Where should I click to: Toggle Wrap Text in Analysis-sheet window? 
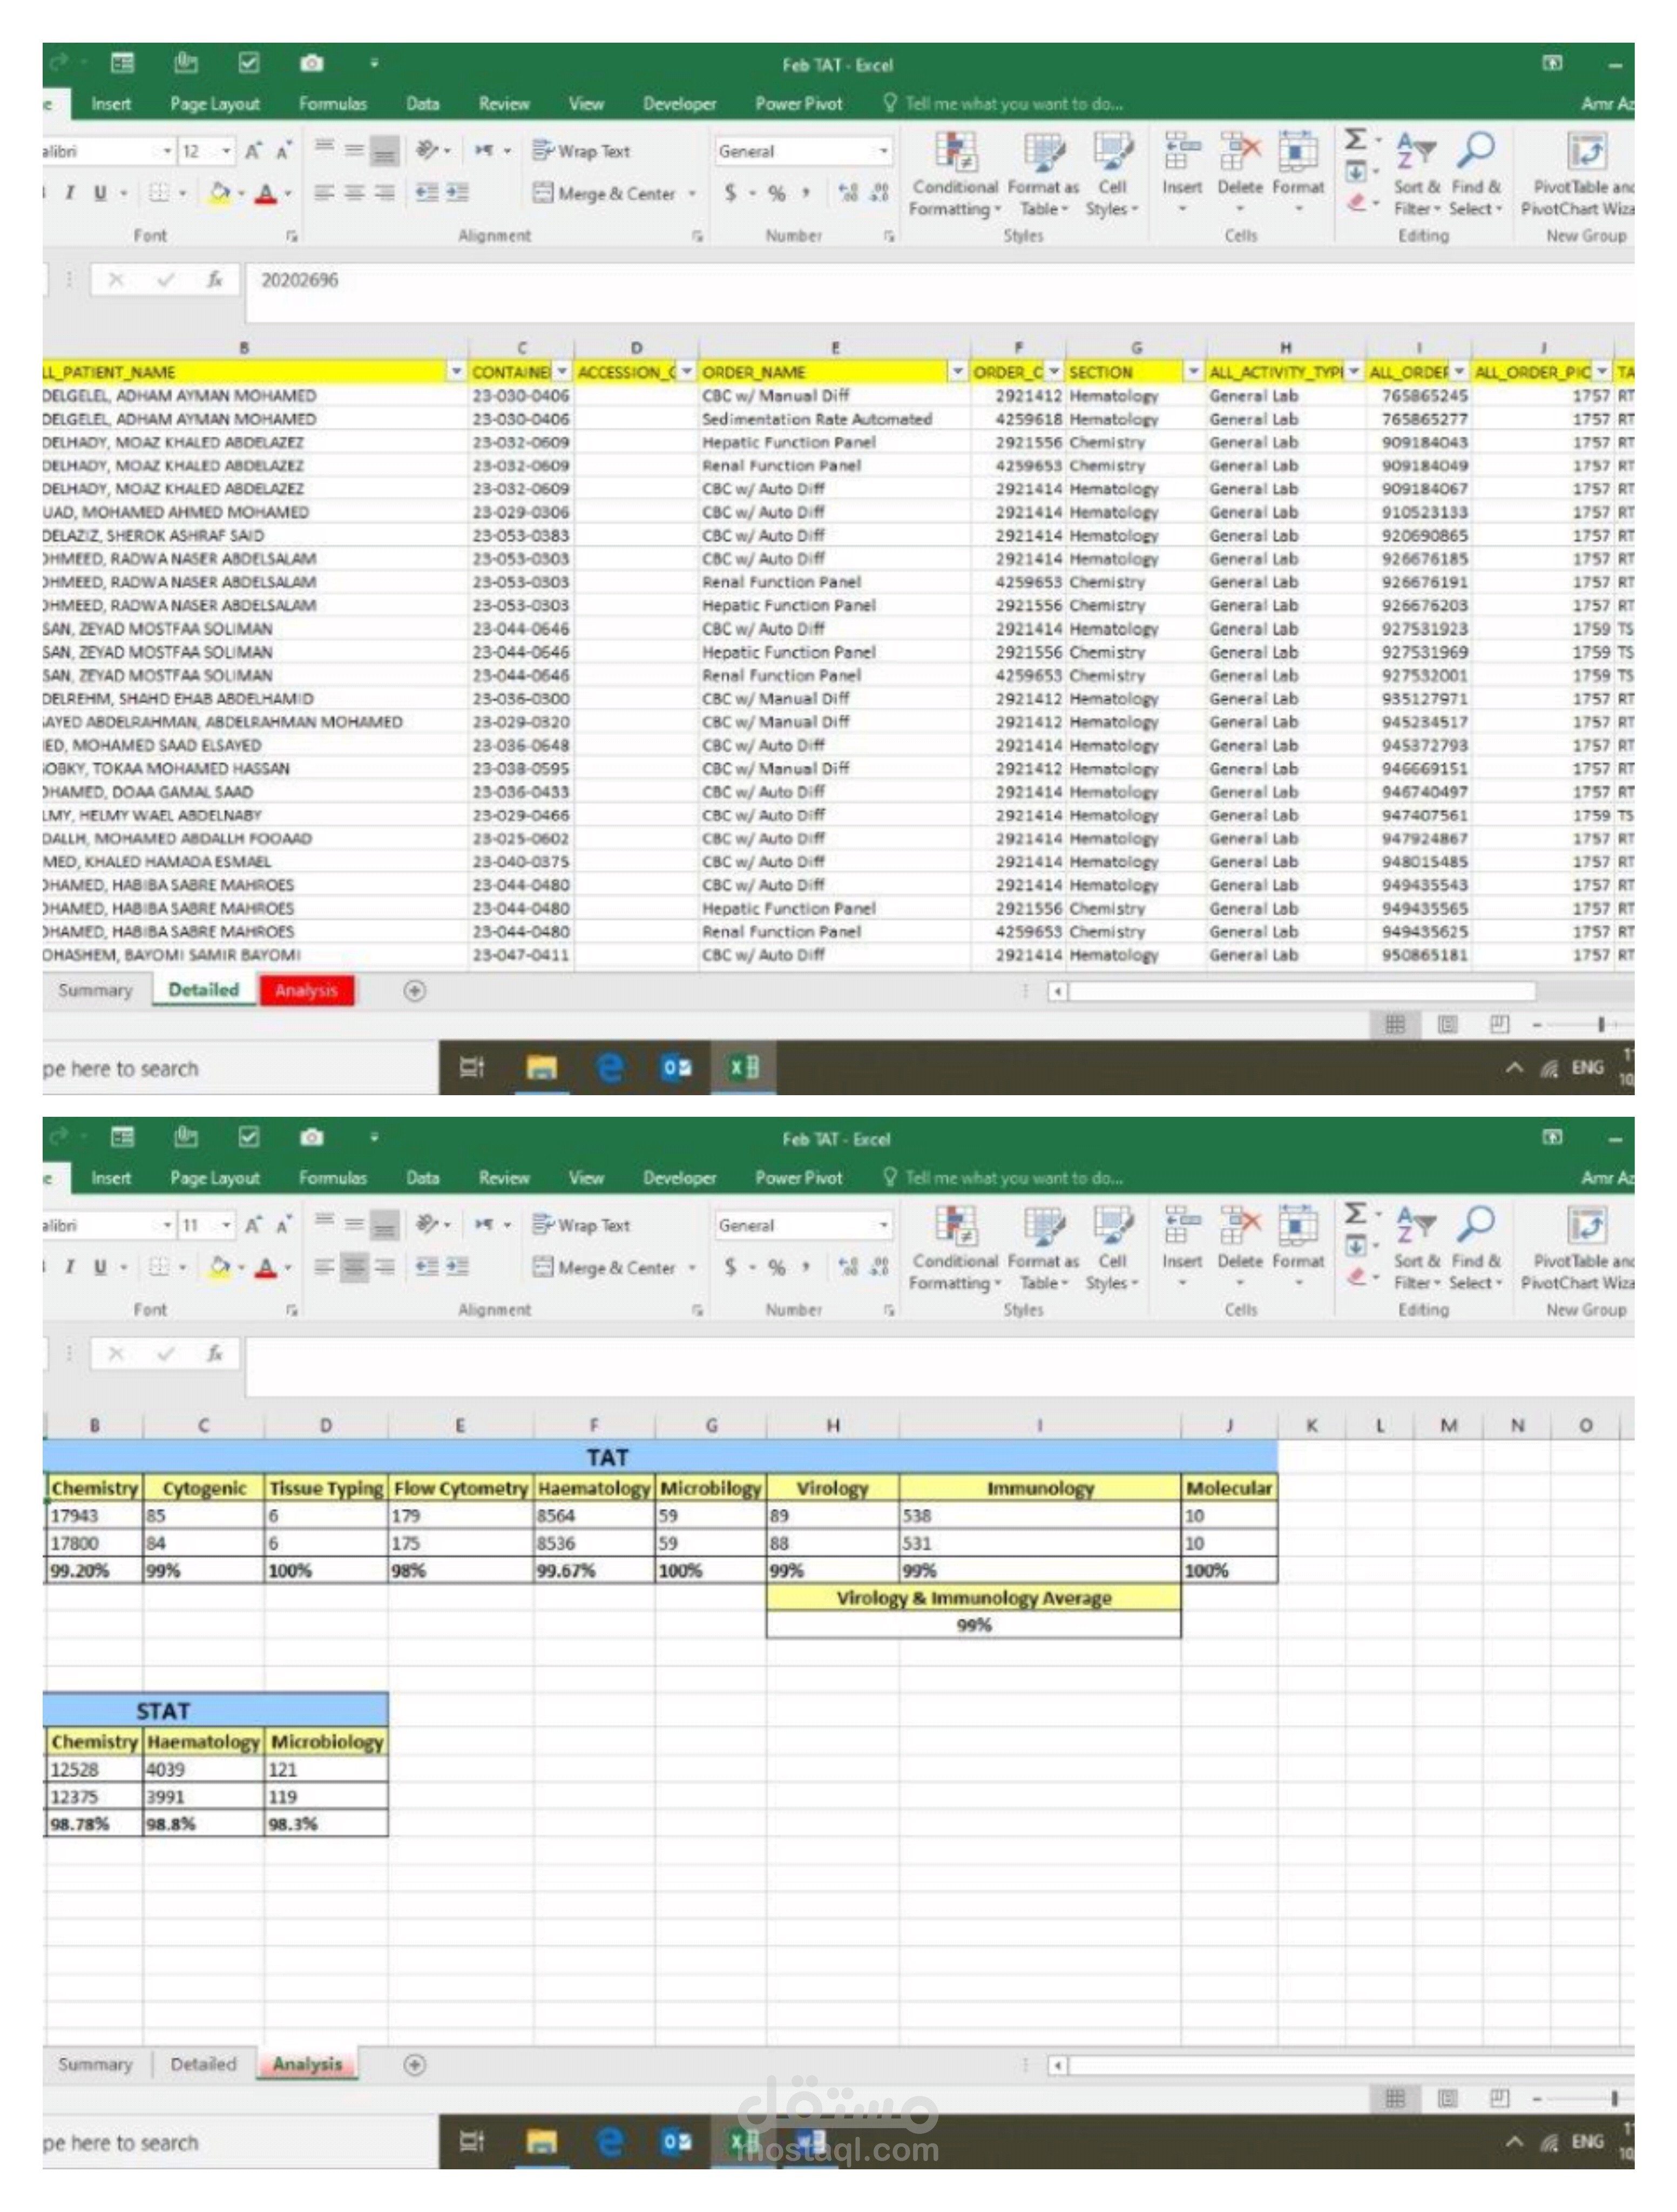[x=581, y=1225]
